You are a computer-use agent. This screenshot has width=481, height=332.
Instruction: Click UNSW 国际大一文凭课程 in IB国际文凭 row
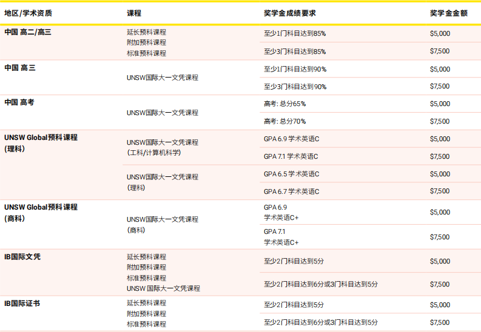[x=163, y=288]
